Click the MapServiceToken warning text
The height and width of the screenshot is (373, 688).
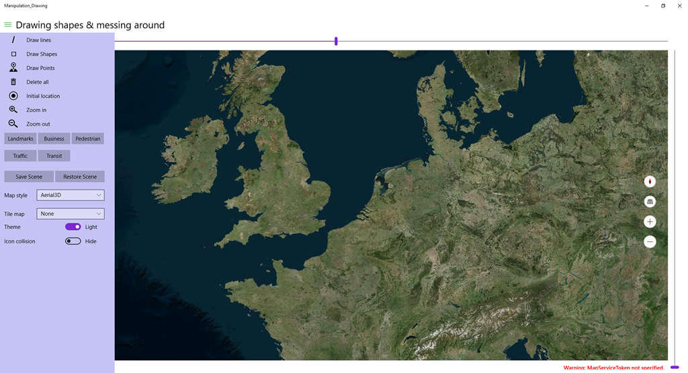click(x=614, y=368)
